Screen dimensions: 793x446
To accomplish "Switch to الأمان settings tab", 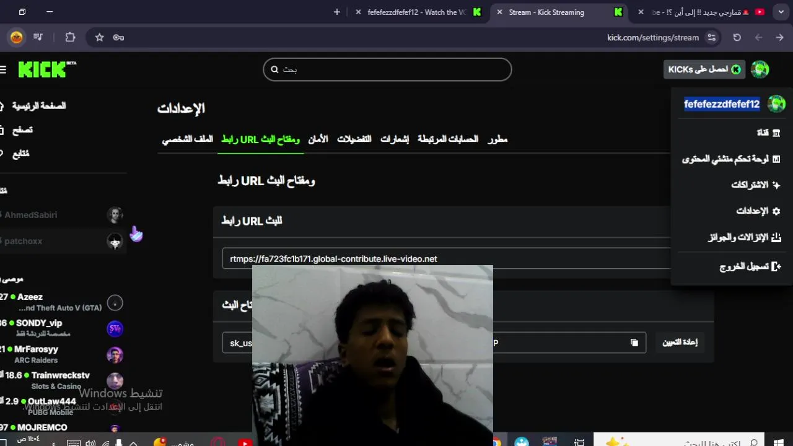I will point(318,139).
